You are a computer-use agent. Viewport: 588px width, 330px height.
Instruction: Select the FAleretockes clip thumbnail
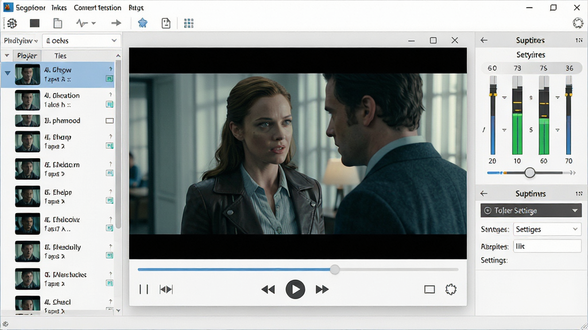coord(28,279)
